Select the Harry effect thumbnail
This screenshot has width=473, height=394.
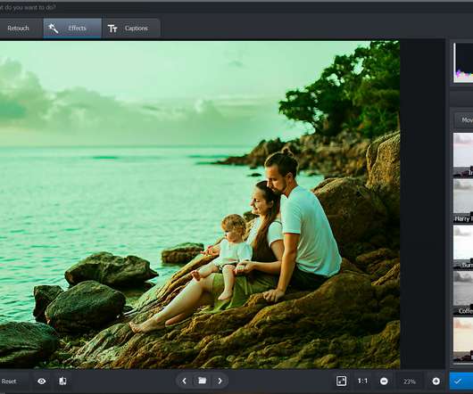click(x=463, y=201)
